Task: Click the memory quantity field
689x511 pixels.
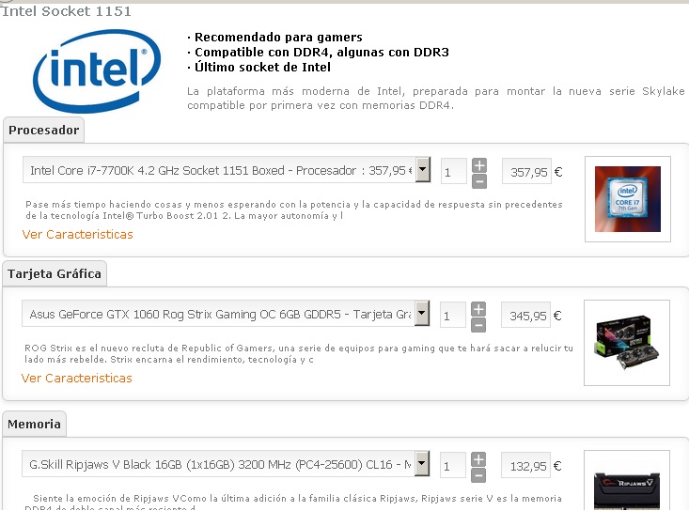Action: pyautogui.click(x=452, y=465)
